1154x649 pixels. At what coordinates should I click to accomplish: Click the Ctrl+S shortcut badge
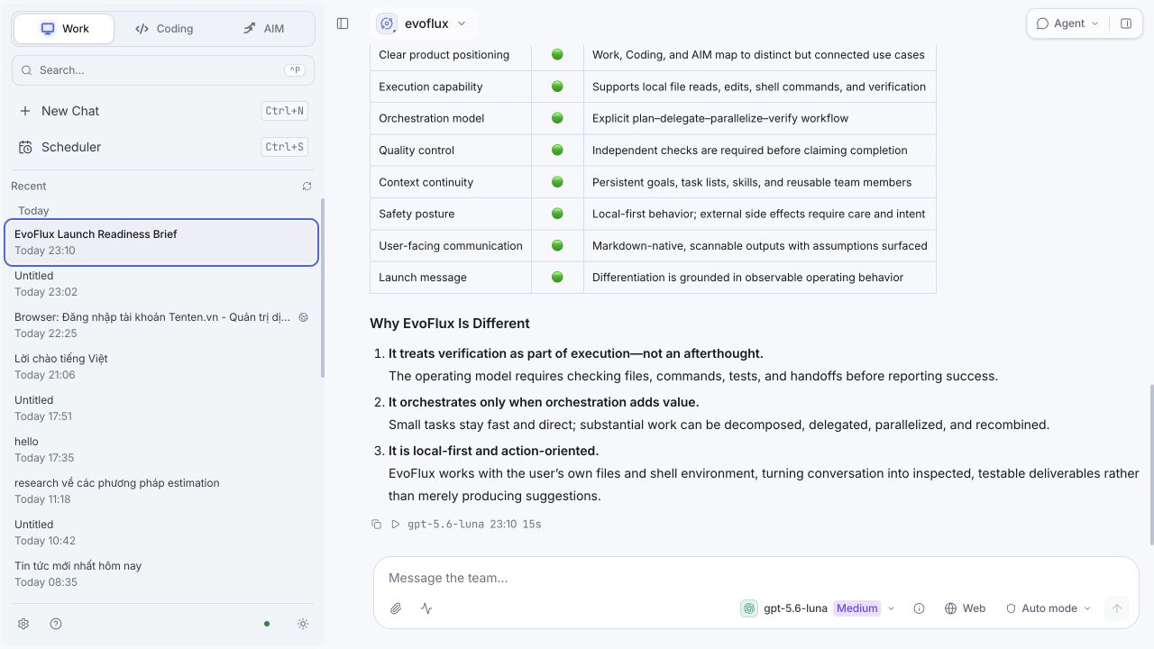click(284, 147)
